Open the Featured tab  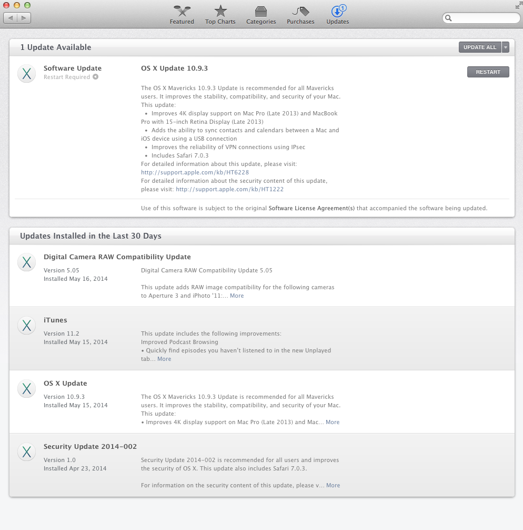point(182,15)
